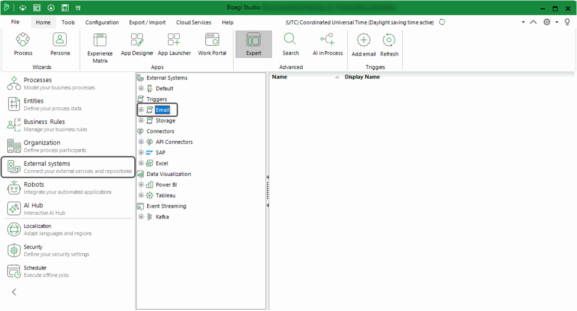Expand the Power BI node
577x311 pixels.
point(141,184)
